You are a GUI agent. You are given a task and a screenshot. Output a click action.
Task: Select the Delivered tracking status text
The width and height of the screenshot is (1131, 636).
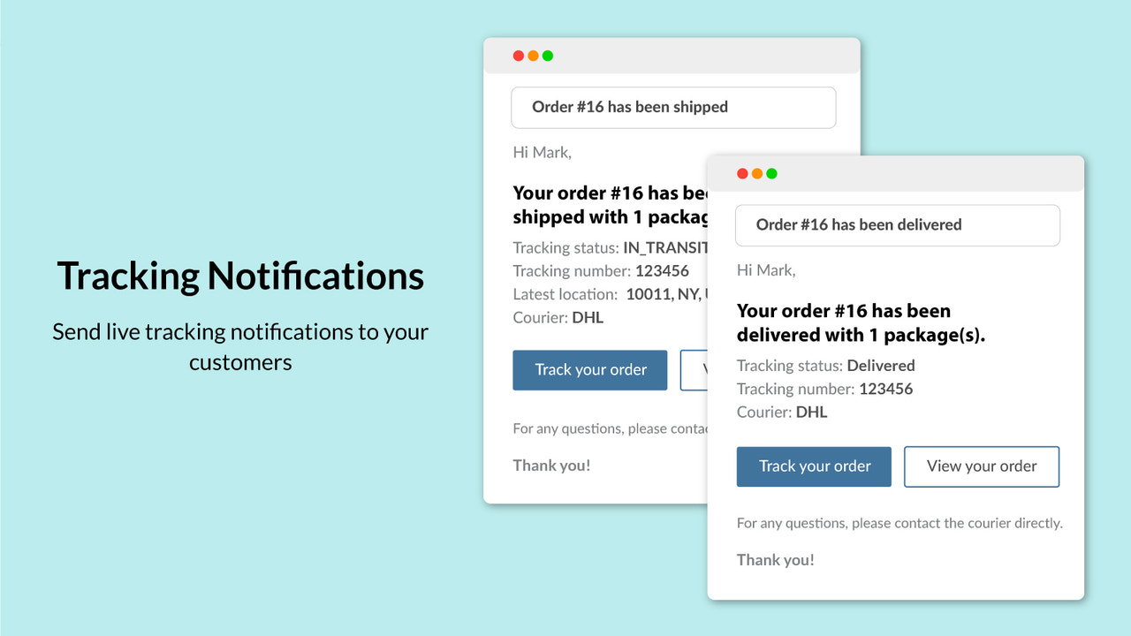[x=881, y=365]
